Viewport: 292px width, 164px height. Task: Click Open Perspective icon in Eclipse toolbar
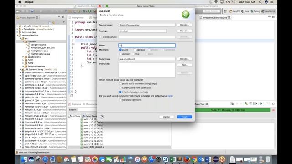[x=225, y=11]
